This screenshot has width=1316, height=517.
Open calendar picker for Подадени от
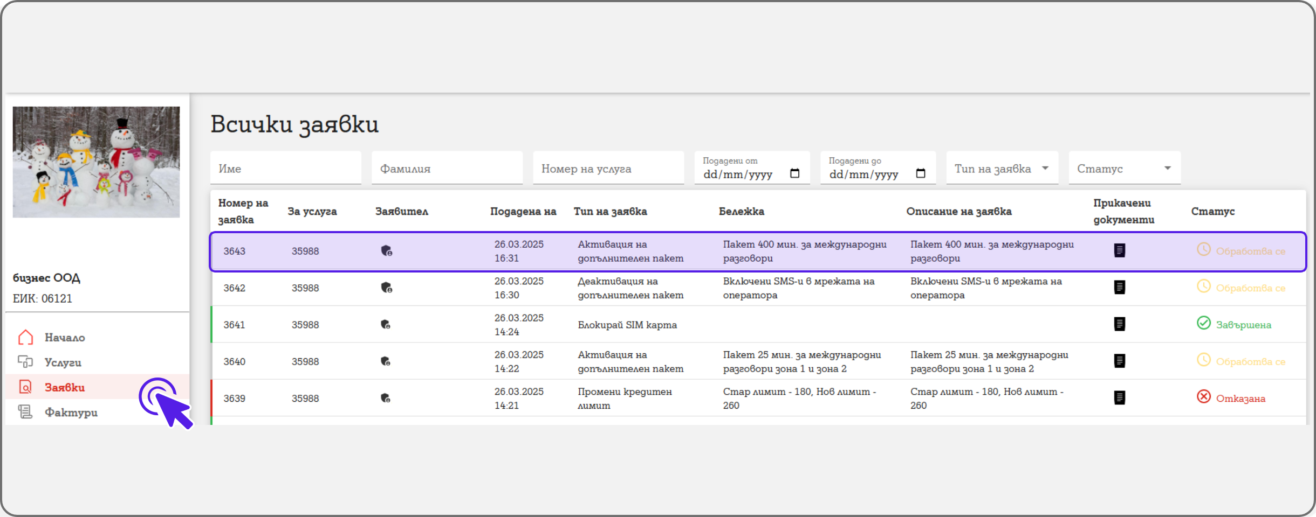point(794,173)
